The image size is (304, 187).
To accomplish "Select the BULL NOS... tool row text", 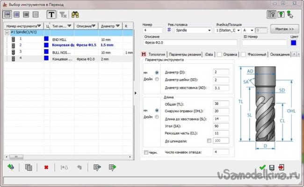I will pos(61,52).
